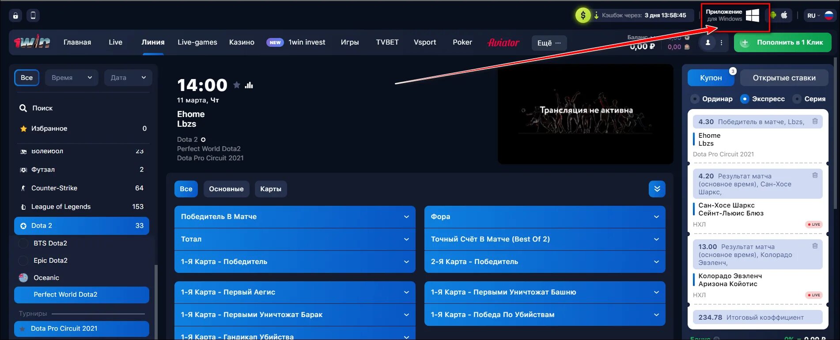Screen dimensions: 840x340
Task: Click the Пополнить в 1 Клик button
Action: 783,43
